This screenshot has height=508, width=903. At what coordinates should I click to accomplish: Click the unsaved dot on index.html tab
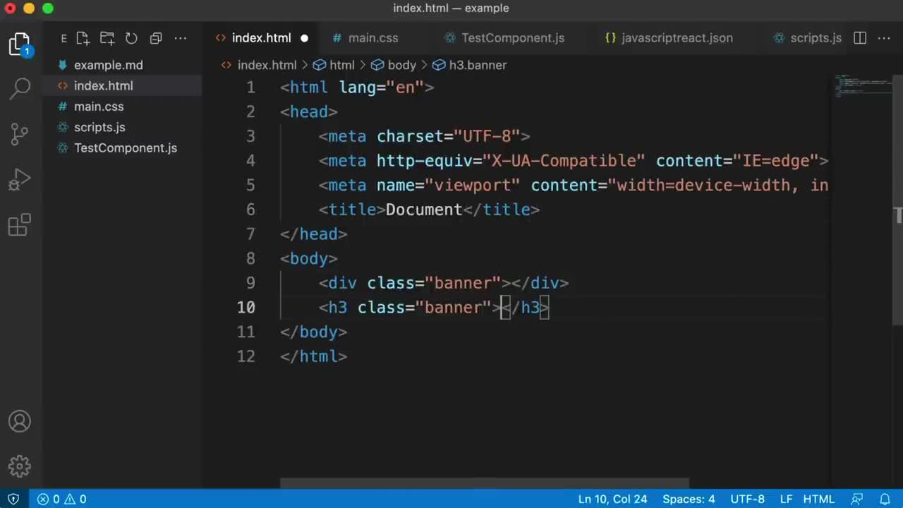(305, 38)
